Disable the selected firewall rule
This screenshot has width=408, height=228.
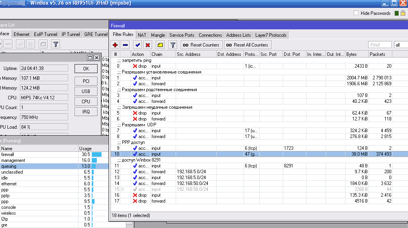tap(148, 45)
